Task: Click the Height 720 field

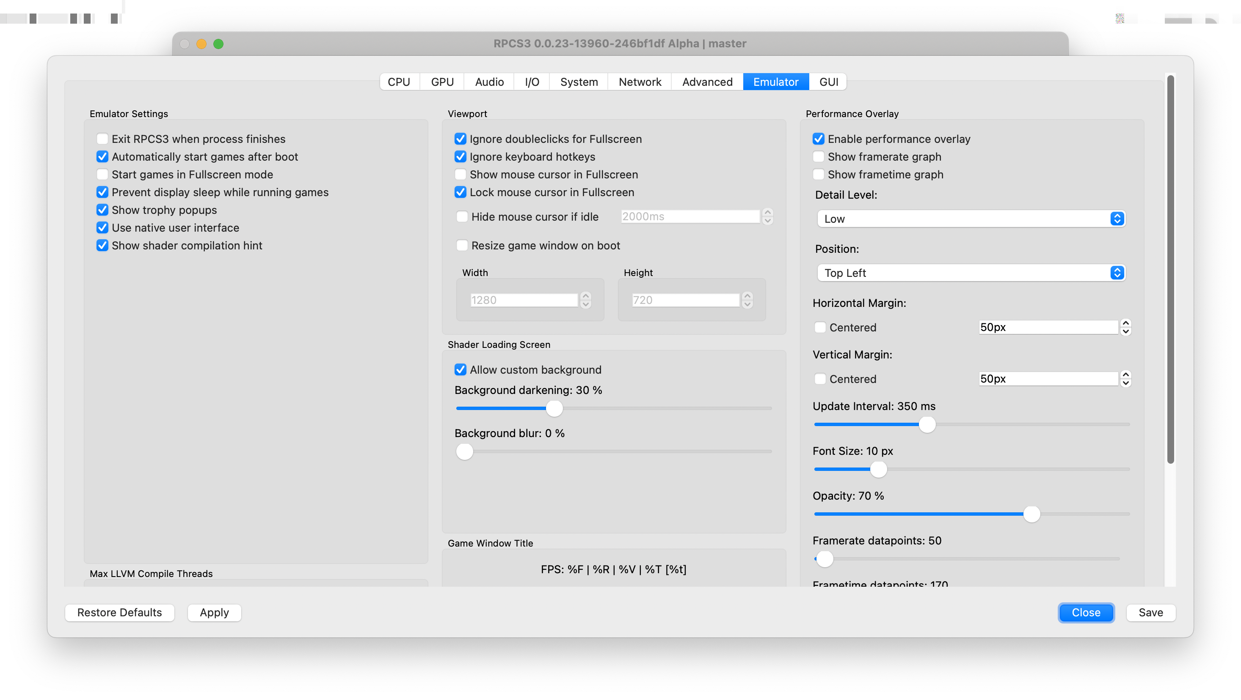Action: point(685,300)
